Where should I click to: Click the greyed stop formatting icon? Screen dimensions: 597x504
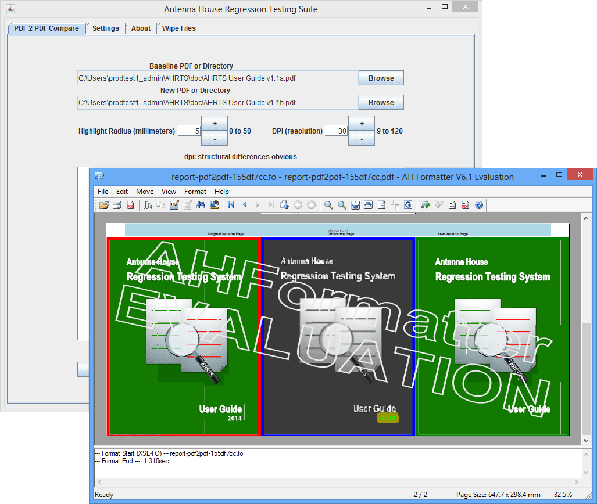439,205
